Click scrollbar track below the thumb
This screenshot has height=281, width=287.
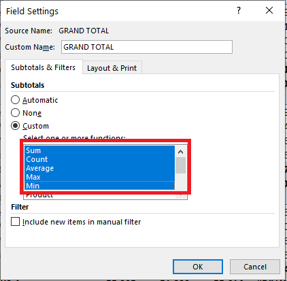(180, 182)
